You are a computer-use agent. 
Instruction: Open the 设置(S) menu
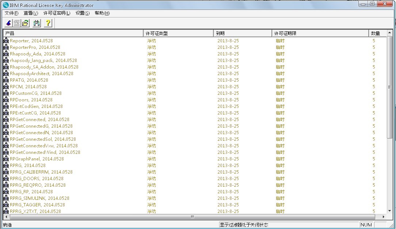pos(83,13)
